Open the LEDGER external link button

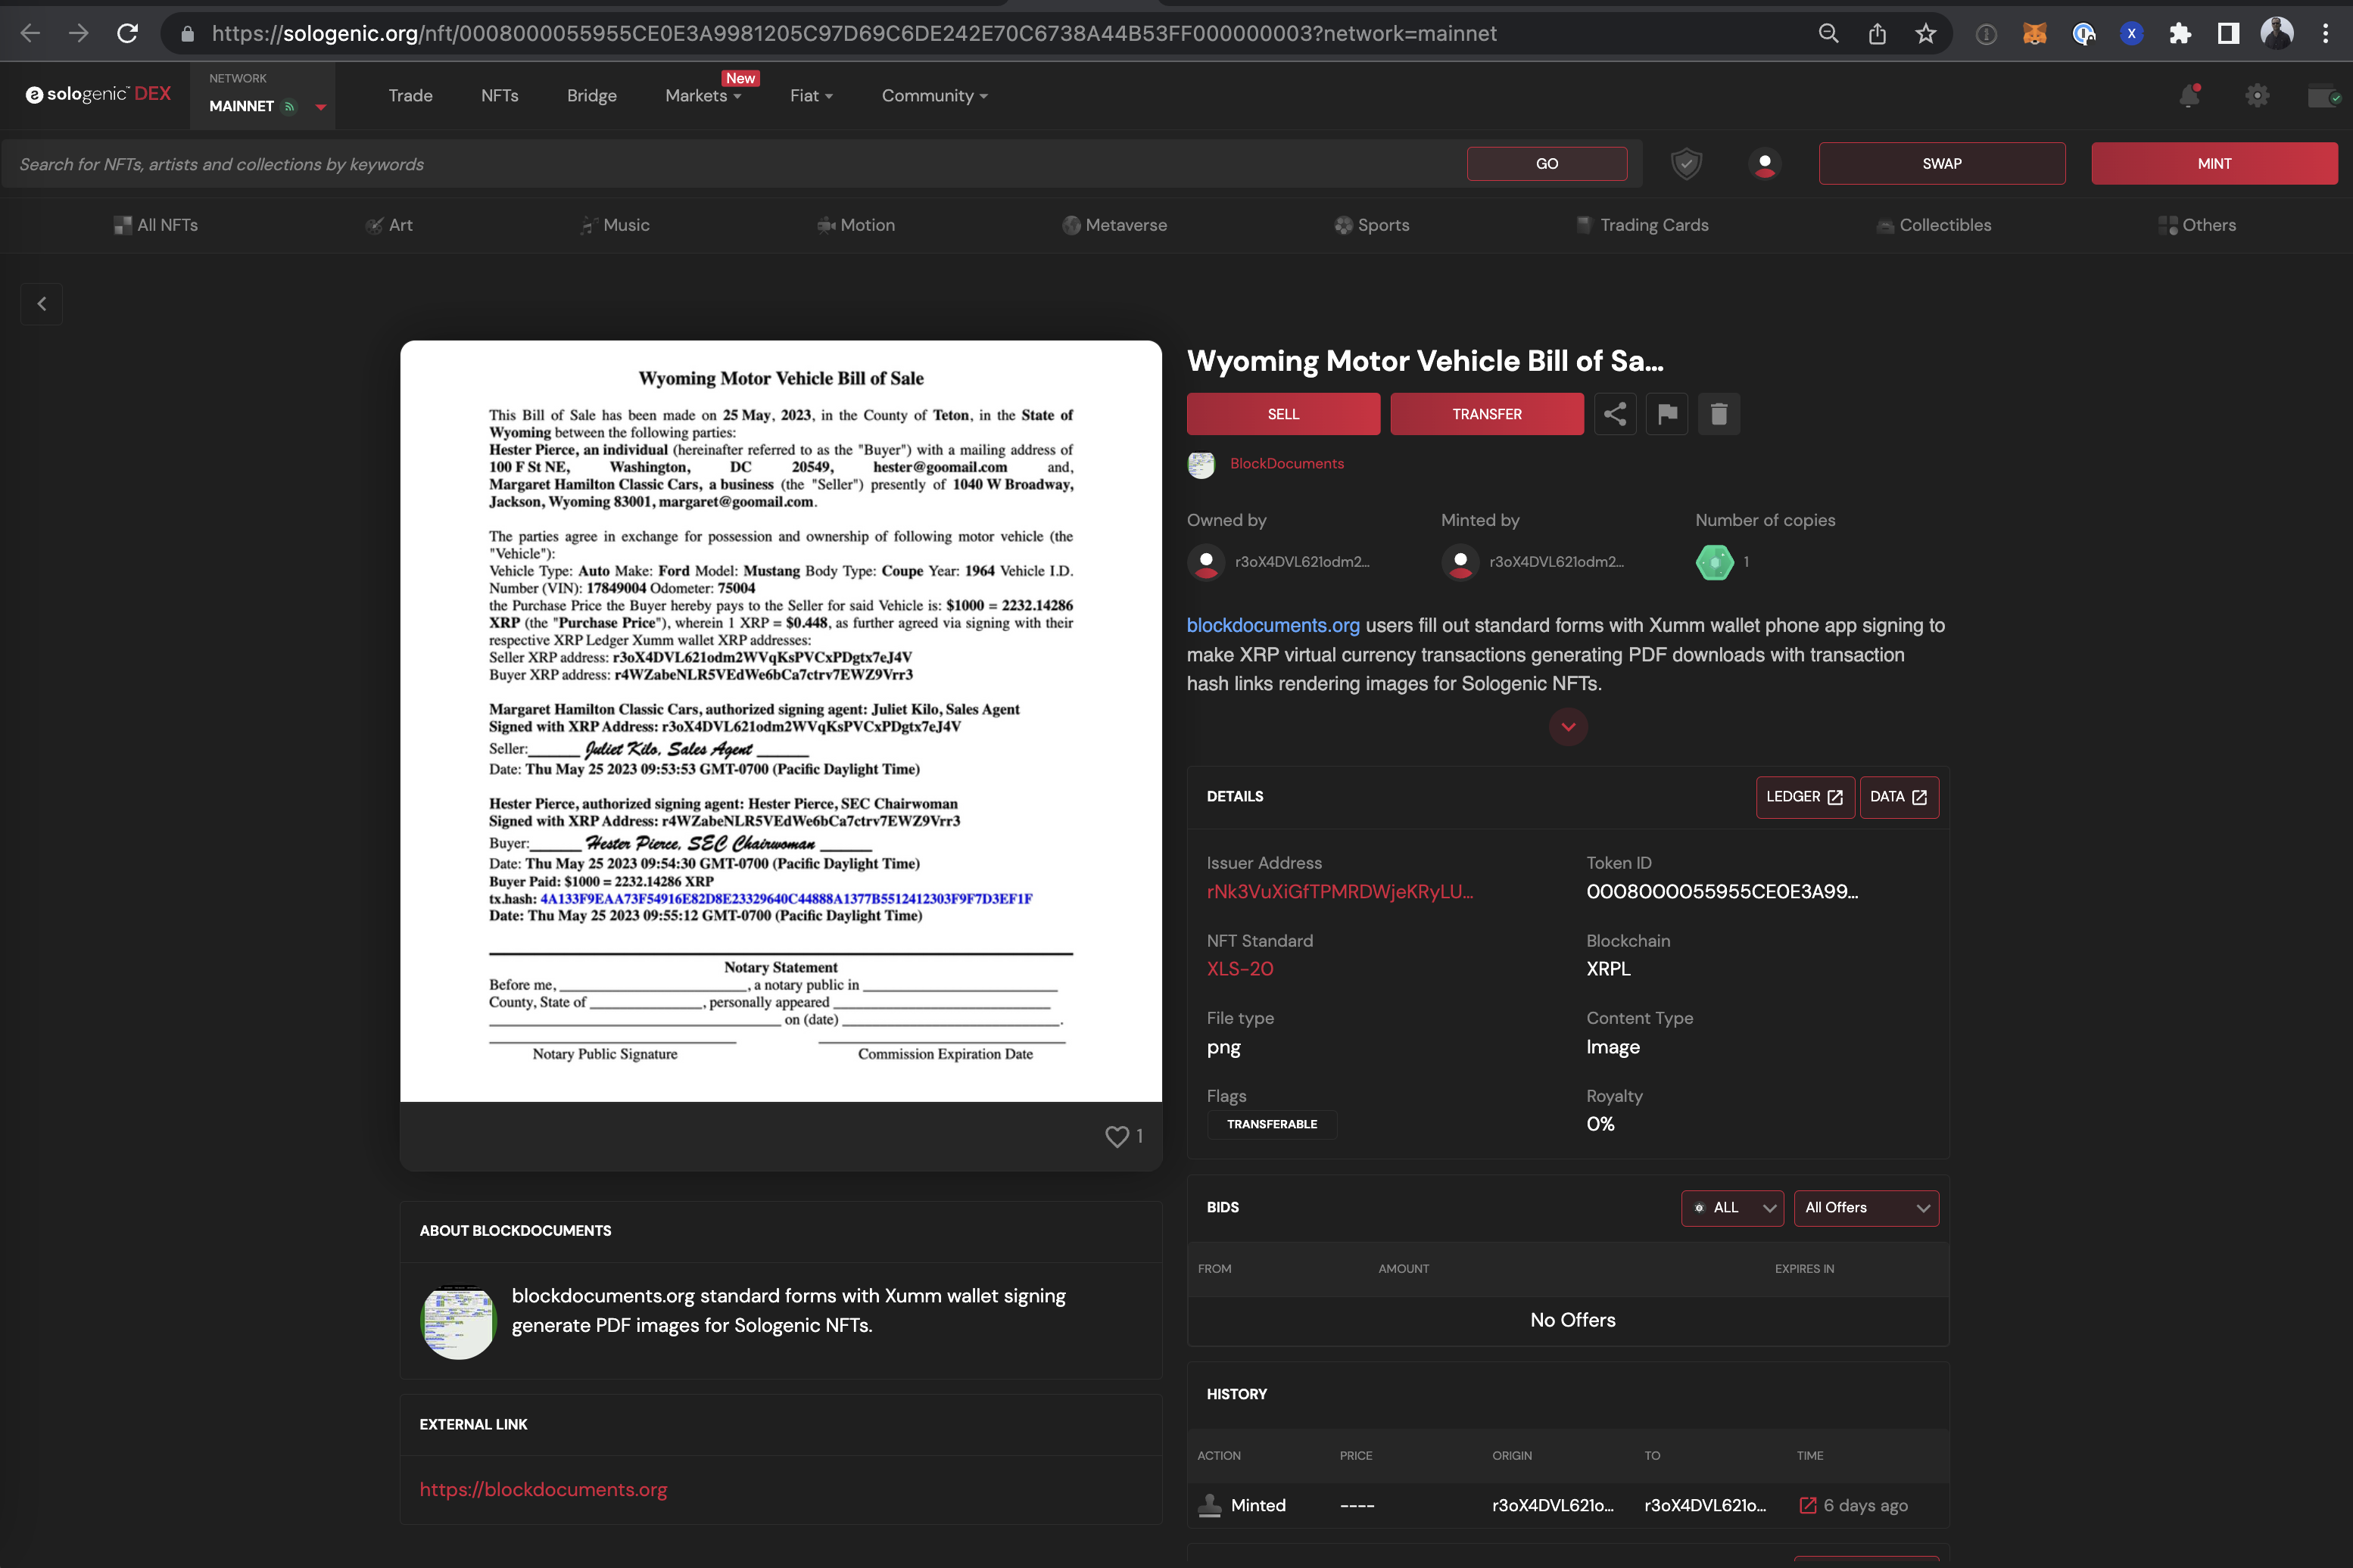(1804, 797)
